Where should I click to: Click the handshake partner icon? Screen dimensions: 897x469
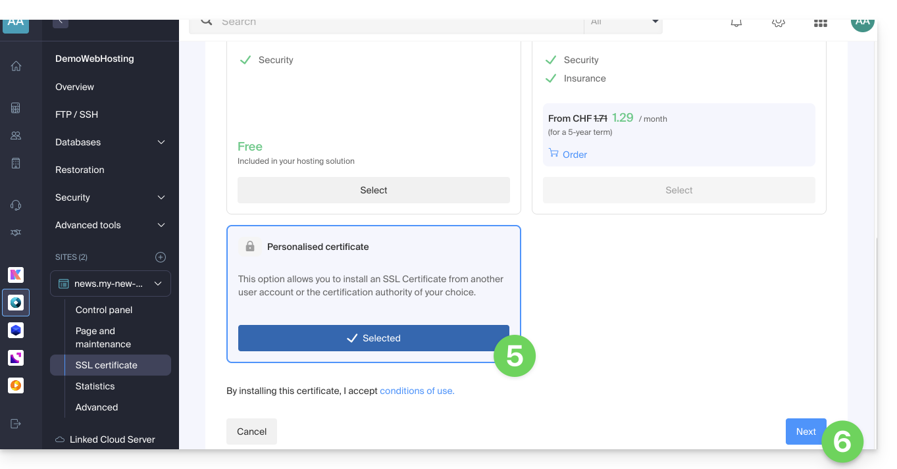[x=16, y=233]
